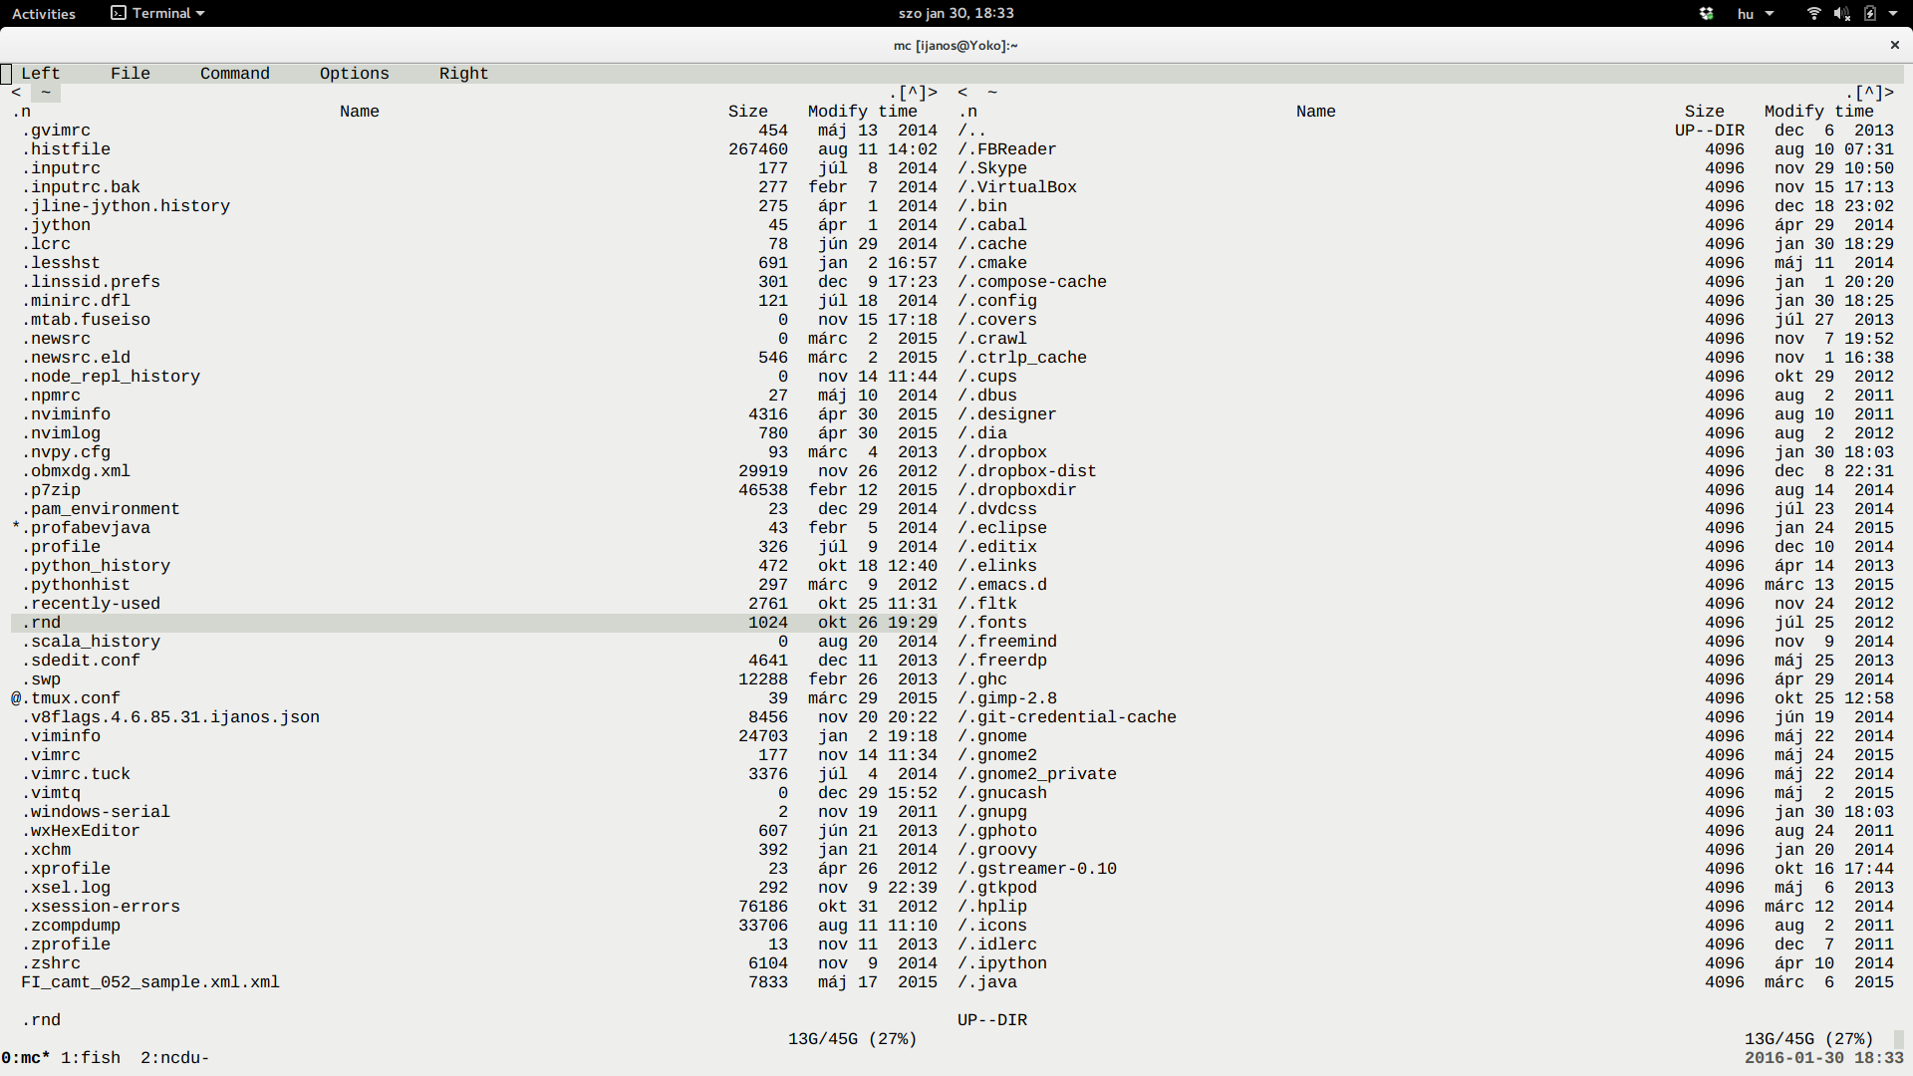
Task: Open the Options menu
Action: pyautogui.click(x=354, y=74)
